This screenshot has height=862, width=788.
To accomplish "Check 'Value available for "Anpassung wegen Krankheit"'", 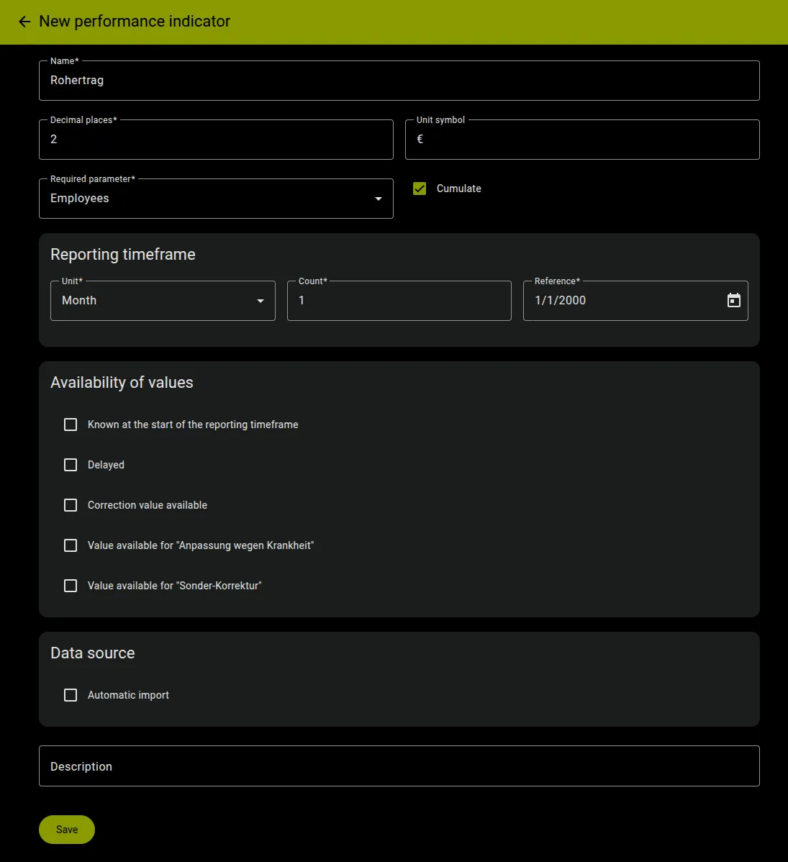I will pos(70,545).
